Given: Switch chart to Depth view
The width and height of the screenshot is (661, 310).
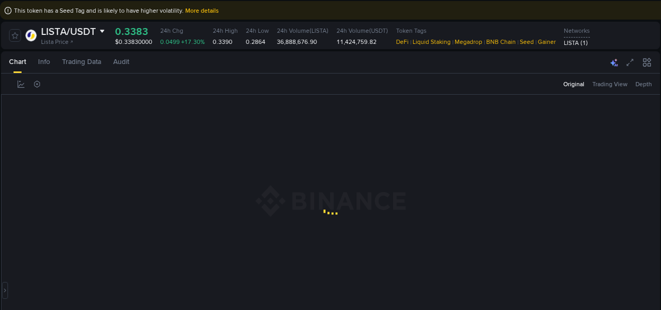Looking at the screenshot, I should [x=643, y=84].
